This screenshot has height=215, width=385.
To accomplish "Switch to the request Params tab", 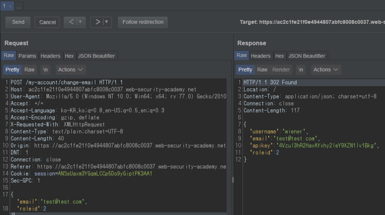I will click(x=27, y=56).
